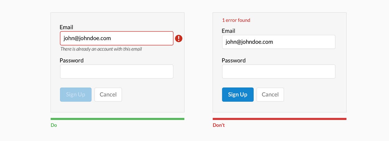The height and width of the screenshot is (141, 389).
Task: Click the green 'Do' label
Action: click(x=54, y=125)
